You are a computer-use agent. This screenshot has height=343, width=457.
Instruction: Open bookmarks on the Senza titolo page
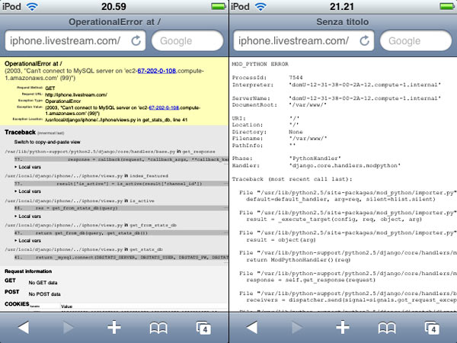click(x=387, y=327)
